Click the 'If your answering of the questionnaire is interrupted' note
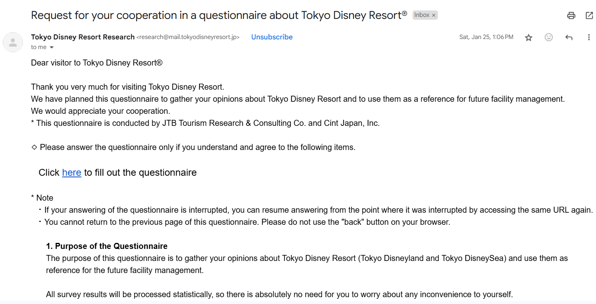This screenshot has width=596, height=304. pyautogui.click(x=316, y=210)
